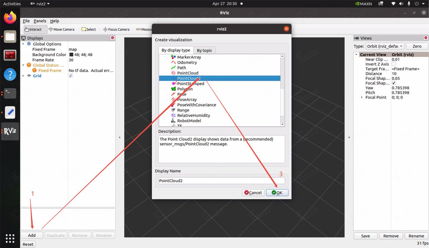The width and height of the screenshot is (429, 248).
Task: Save the current view with the Save button
Action: pos(366,236)
